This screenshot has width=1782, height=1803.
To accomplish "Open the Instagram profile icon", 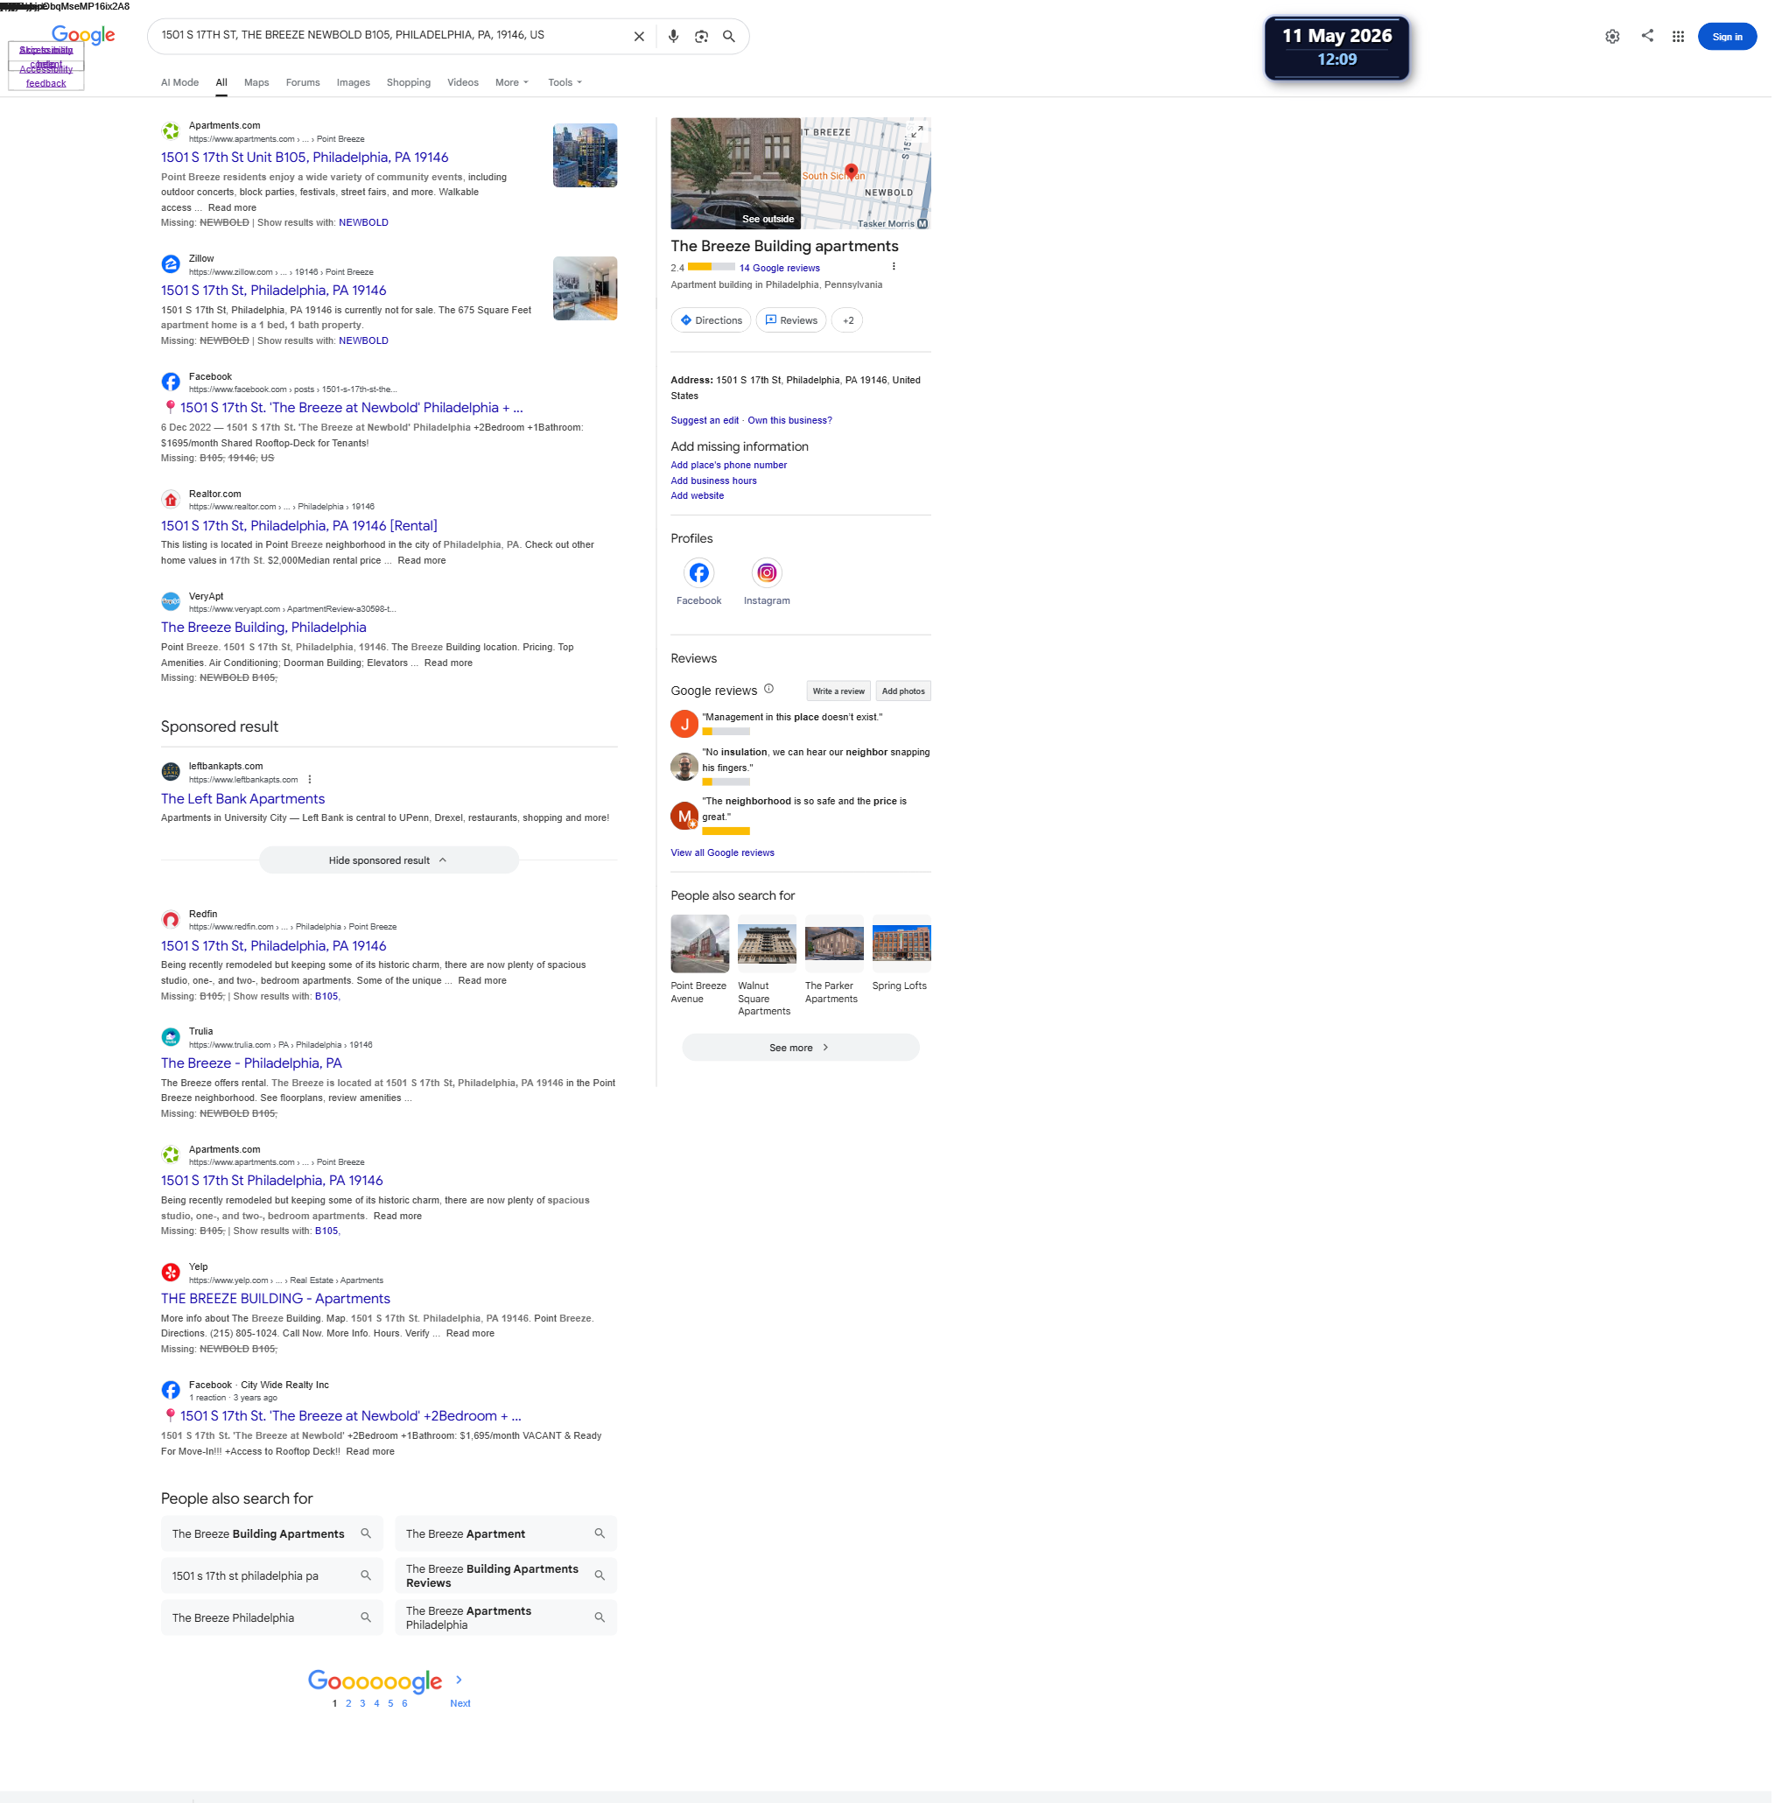I will point(767,573).
